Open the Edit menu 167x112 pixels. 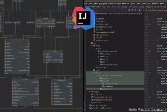90,4
